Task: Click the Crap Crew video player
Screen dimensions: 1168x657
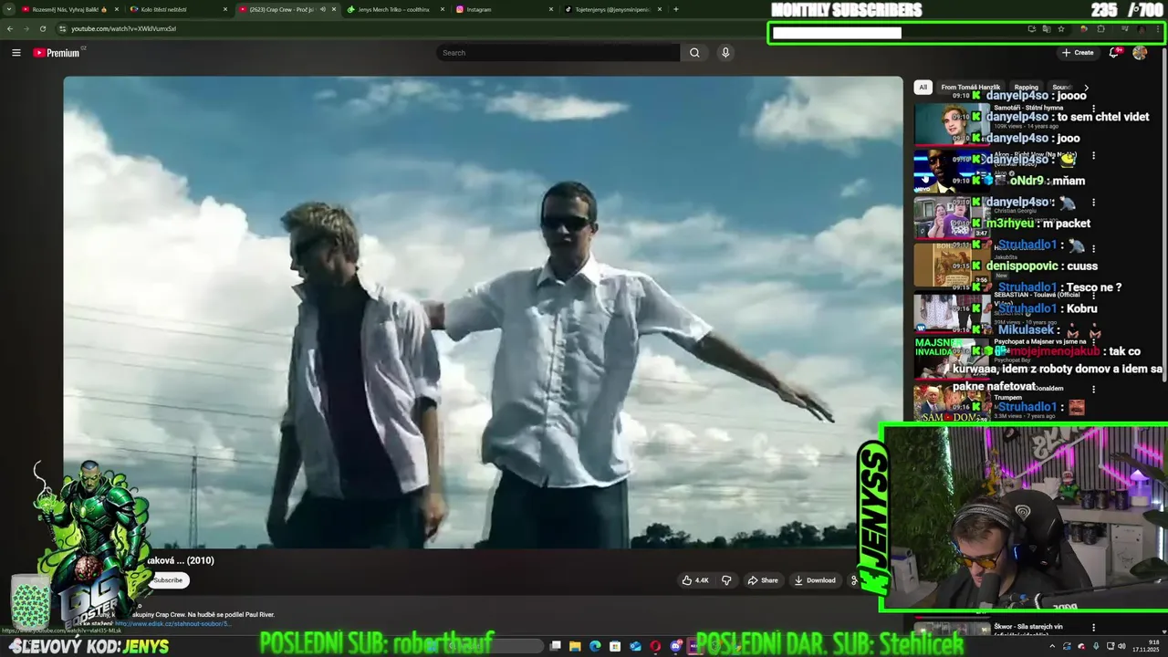Action: coord(483,312)
